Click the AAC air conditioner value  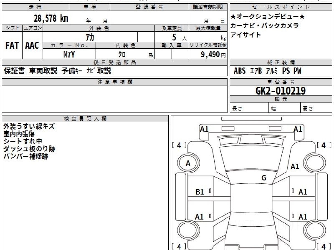pyautogui.click(x=32, y=45)
